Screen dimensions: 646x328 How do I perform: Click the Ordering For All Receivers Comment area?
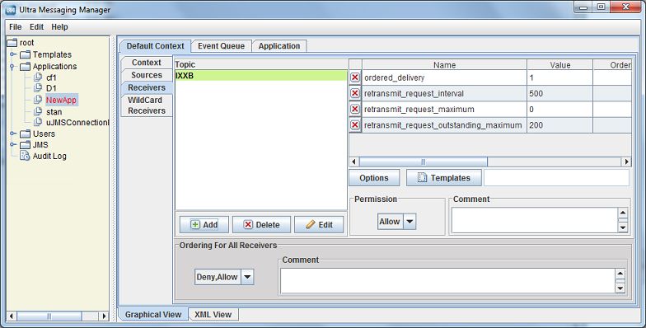447,281
